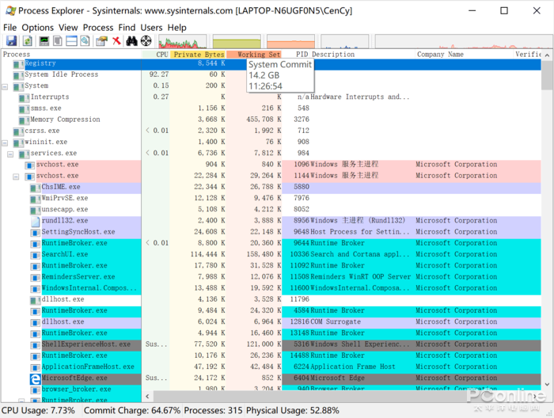The width and height of the screenshot is (554, 418).
Task: Collapse the wininit.exe tree node
Action: [x=6, y=142]
